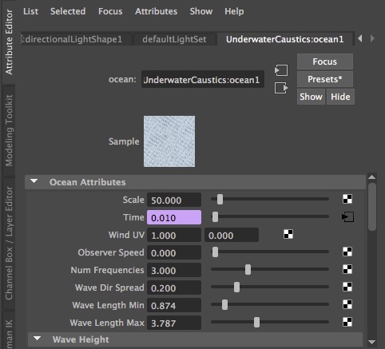
Task: Open the Focus menu
Action: click(110, 11)
